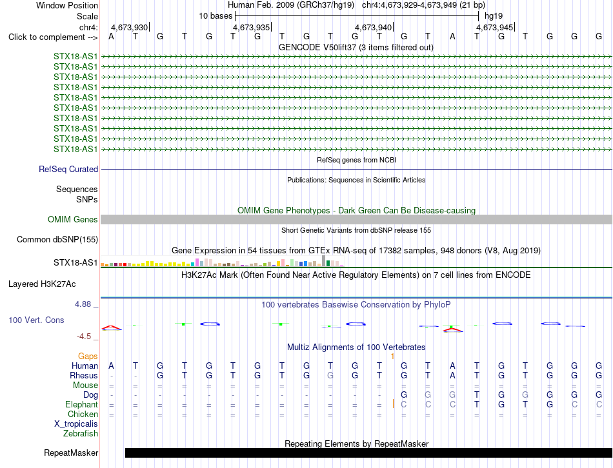Click the OMIM Genes label

tap(72, 220)
